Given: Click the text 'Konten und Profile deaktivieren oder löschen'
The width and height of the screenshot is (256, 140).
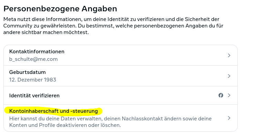Looking at the screenshot, I should pos(65,125).
